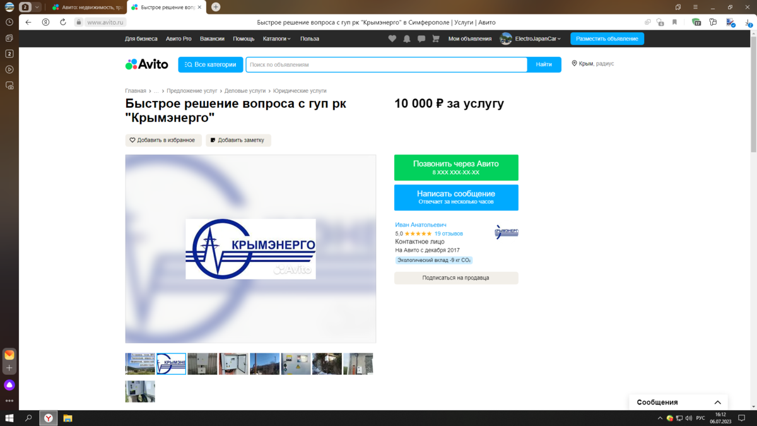Click the seller Крымэнерго avatar logo
Viewport: 757px width, 426px height.
[x=507, y=232]
